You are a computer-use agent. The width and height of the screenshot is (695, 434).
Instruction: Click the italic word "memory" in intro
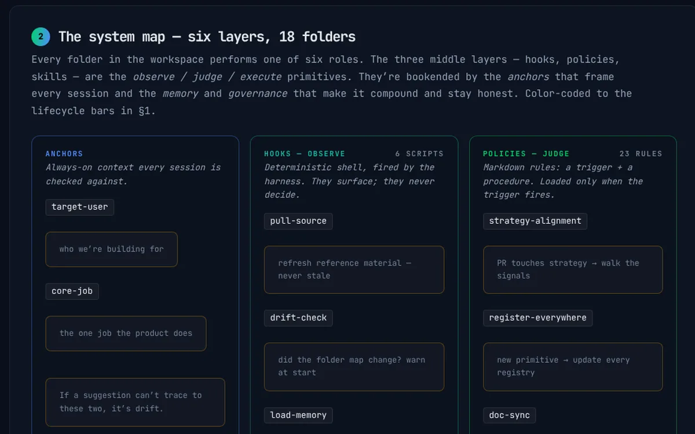(x=180, y=94)
